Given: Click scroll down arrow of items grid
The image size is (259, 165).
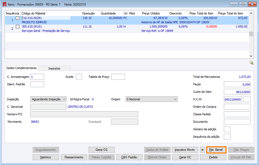Looking at the screenshot, I should tap(251, 56).
